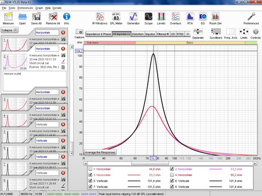This screenshot has height=196, width=262.
Task: Save measurement 2 using its disk icon
Action: coord(63,55)
